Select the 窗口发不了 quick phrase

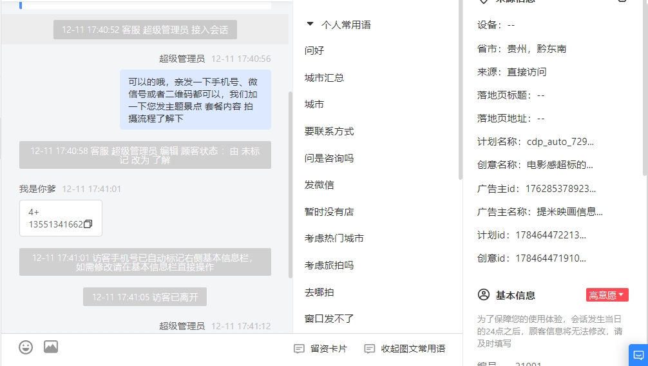(329, 319)
